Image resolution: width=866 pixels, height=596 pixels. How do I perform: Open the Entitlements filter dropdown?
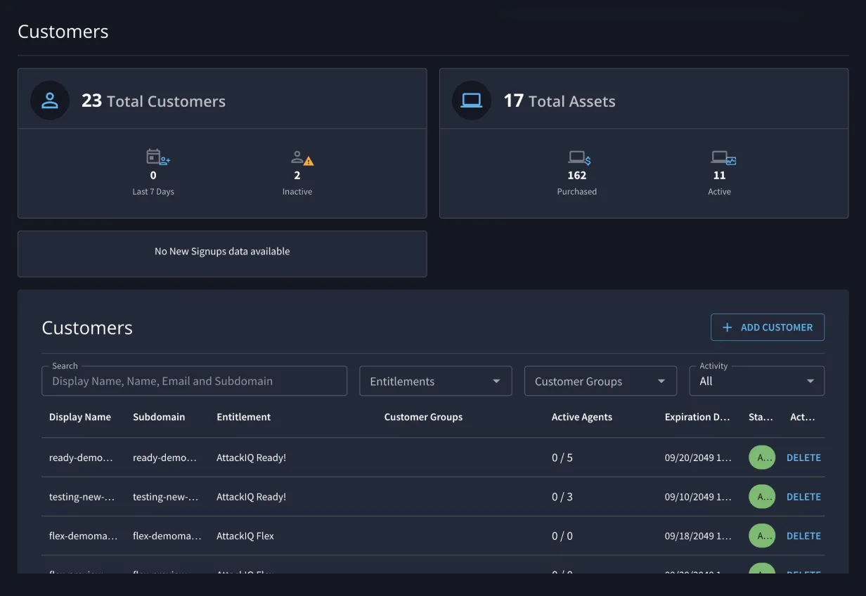coord(435,381)
